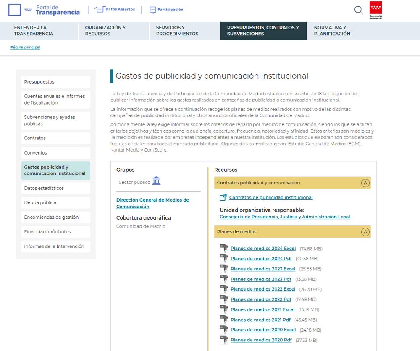Download Planes de medios 2024 Pdf
The image size is (420, 351).
pos(261,259)
